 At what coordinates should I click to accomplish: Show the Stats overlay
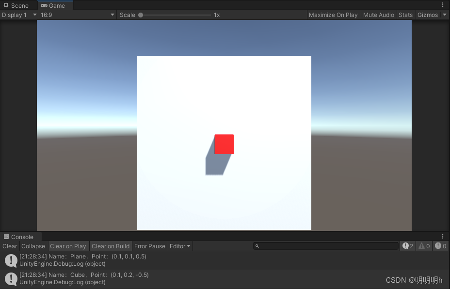pos(405,15)
